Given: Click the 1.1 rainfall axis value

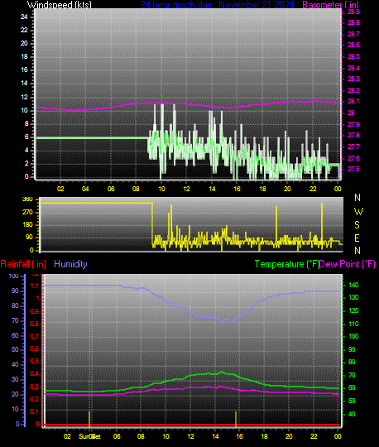Looking at the screenshot, I should pos(35,286).
